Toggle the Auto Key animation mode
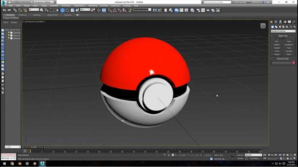The image size is (298, 167). tap(240, 155)
